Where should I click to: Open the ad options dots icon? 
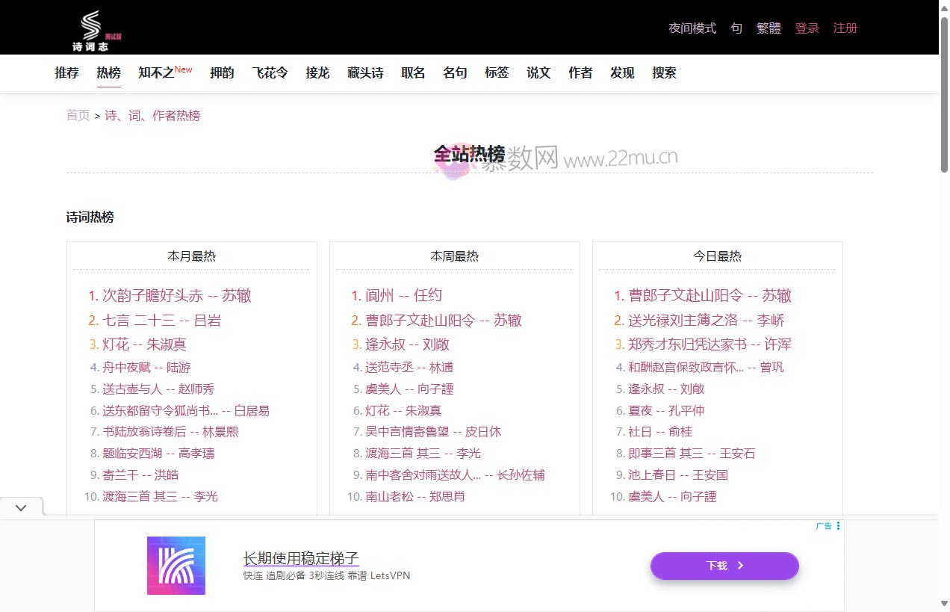(838, 526)
